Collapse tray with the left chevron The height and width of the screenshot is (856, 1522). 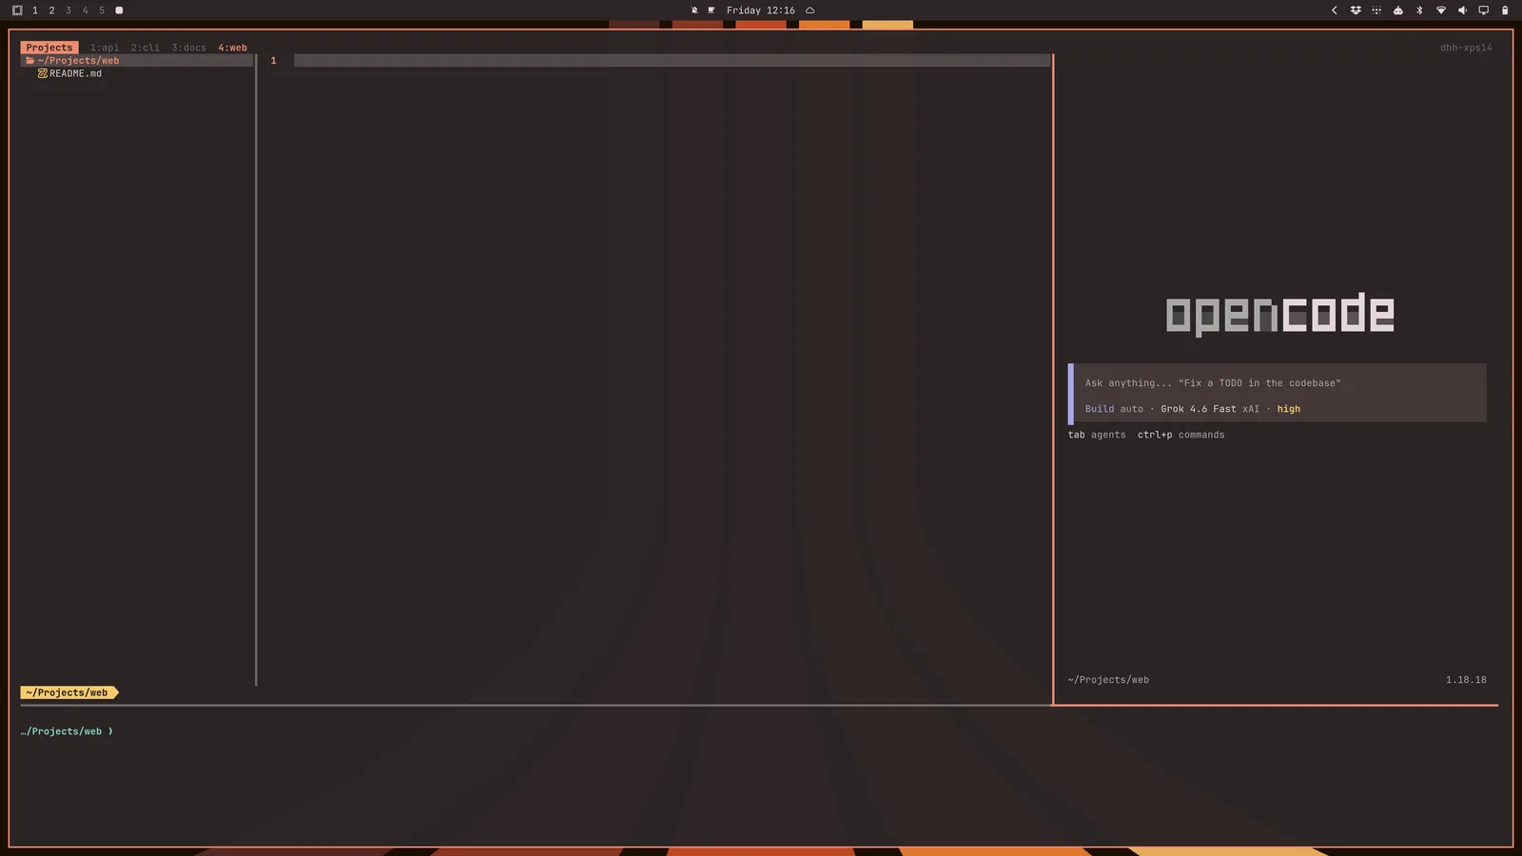click(1334, 10)
